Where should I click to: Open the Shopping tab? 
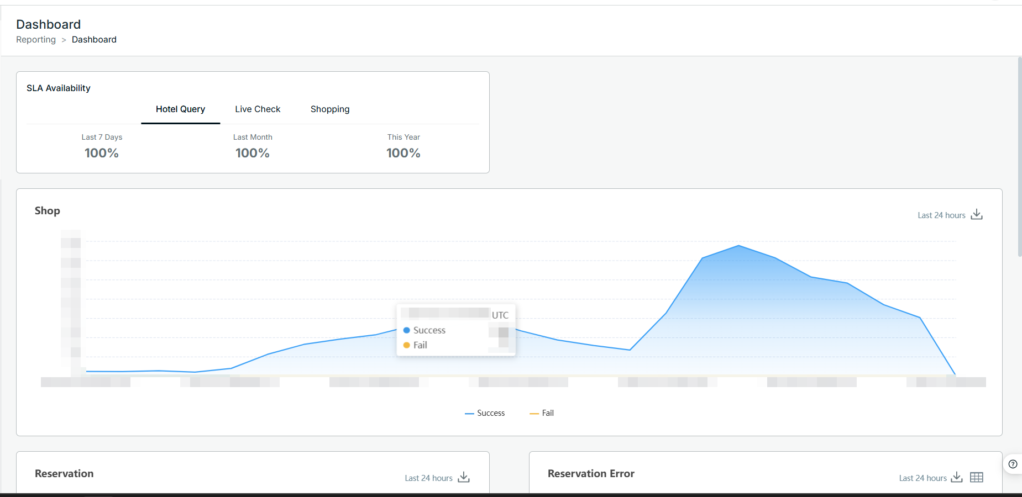pos(330,109)
